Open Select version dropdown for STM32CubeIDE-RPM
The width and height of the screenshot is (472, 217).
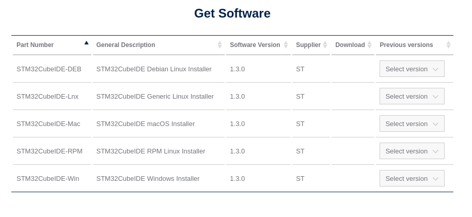tap(412, 151)
